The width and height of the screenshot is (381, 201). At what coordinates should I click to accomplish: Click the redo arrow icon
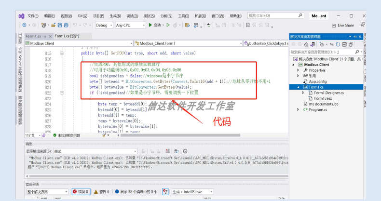pyautogui.click(x=85, y=25)
